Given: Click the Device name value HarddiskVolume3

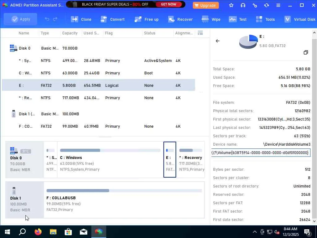Looking at the screenshot, I should (x=287, y=144).
